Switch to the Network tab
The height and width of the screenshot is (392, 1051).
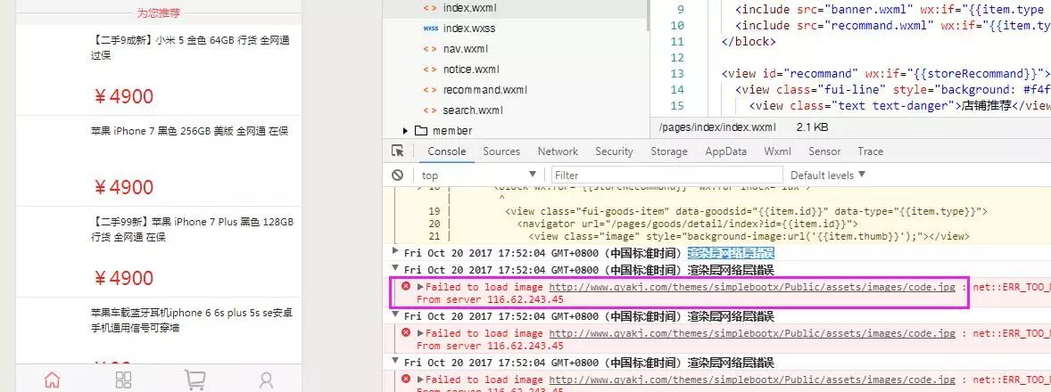tap(558, 151)
